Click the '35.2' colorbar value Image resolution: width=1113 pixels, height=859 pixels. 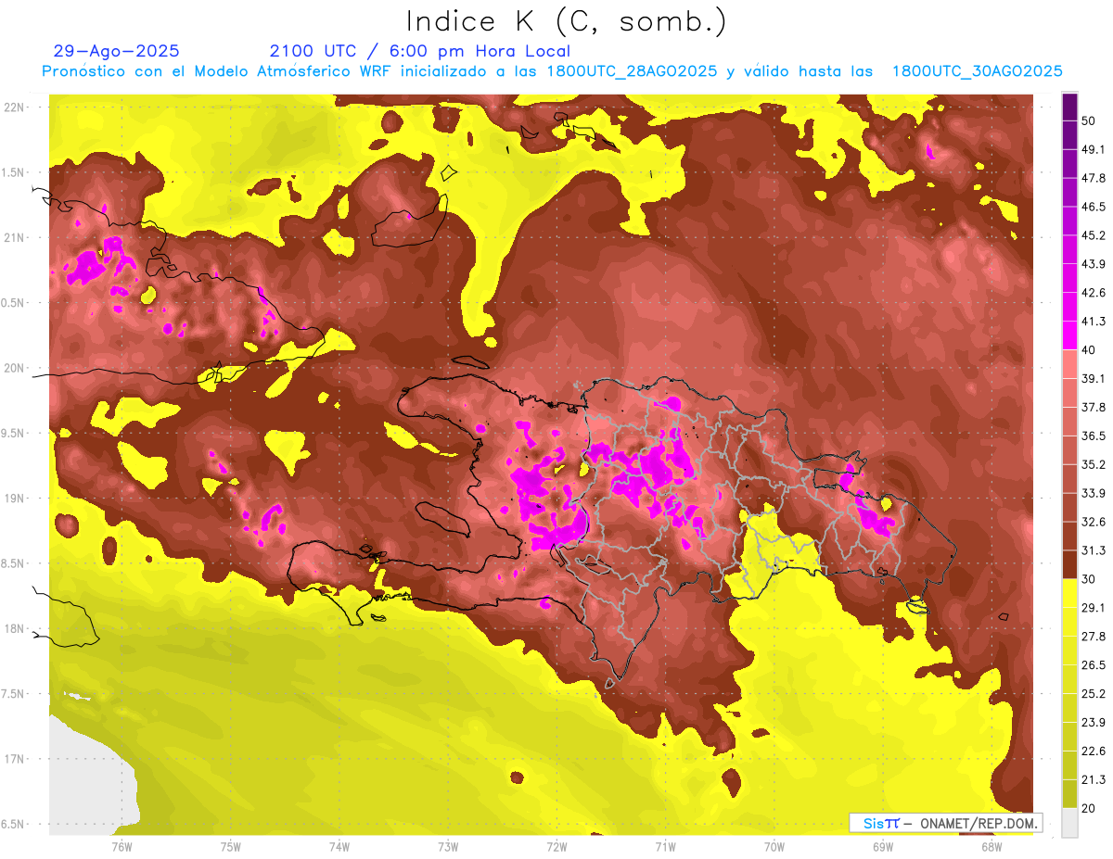[1094, 464]
